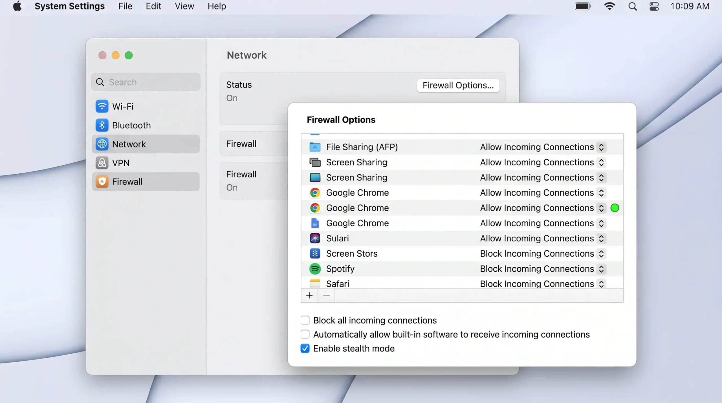Select the Screen Stors row text

click(x=352, y=254)
